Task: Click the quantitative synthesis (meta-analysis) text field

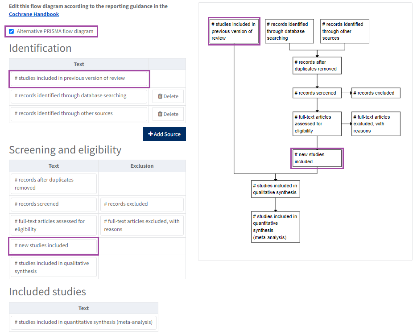Action: click(83, 322)
